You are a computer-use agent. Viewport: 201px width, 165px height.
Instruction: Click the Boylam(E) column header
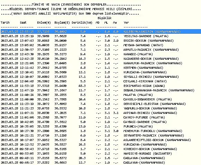(x=62, y=23)
